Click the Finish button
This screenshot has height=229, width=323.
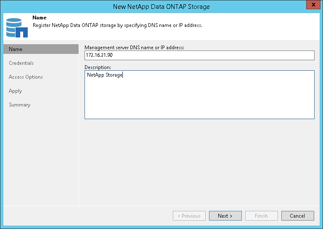point(261,216)
